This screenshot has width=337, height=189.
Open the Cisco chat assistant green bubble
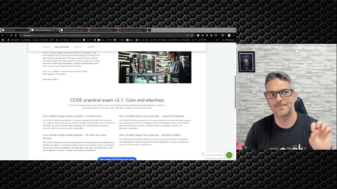(229, 155)
